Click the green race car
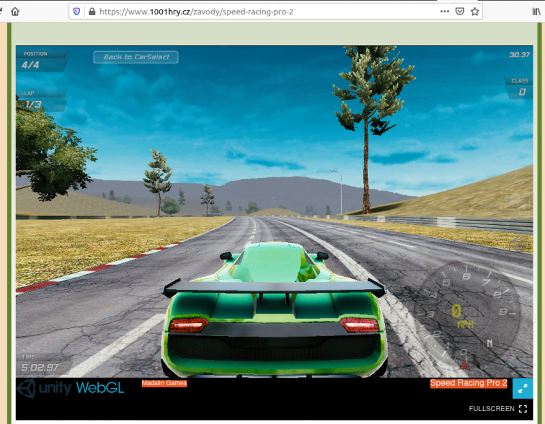 tap(275, 309)
